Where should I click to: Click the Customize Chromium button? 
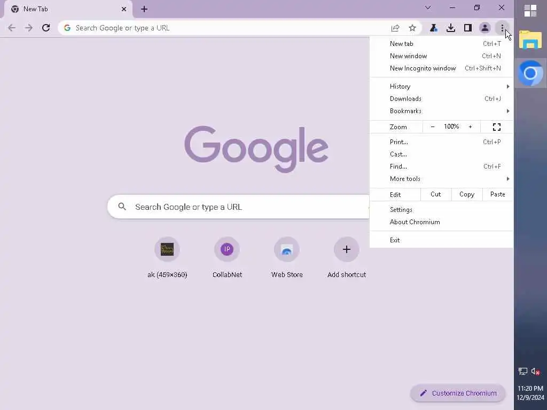click(x=458, y=393)
